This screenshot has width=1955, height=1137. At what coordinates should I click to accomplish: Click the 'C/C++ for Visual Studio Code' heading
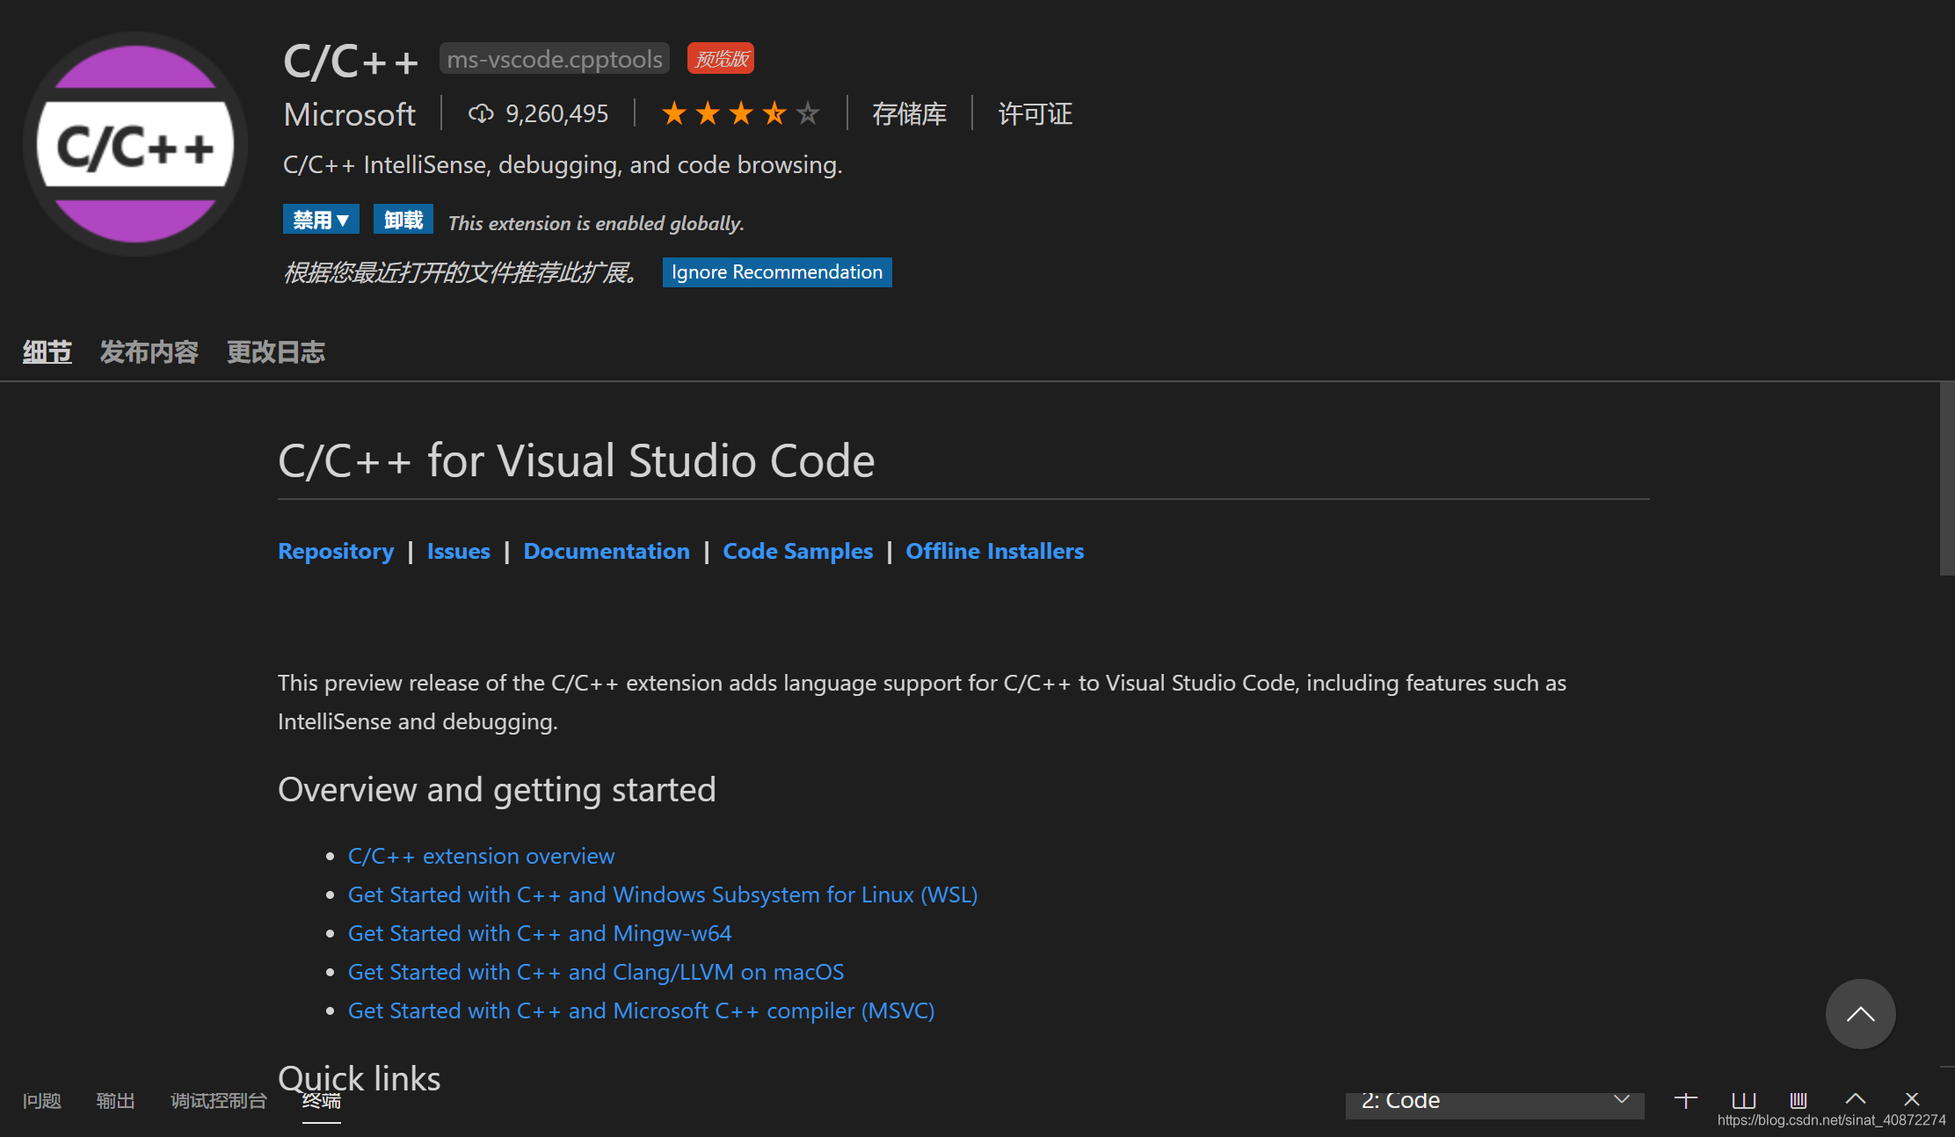pos(577,461)
